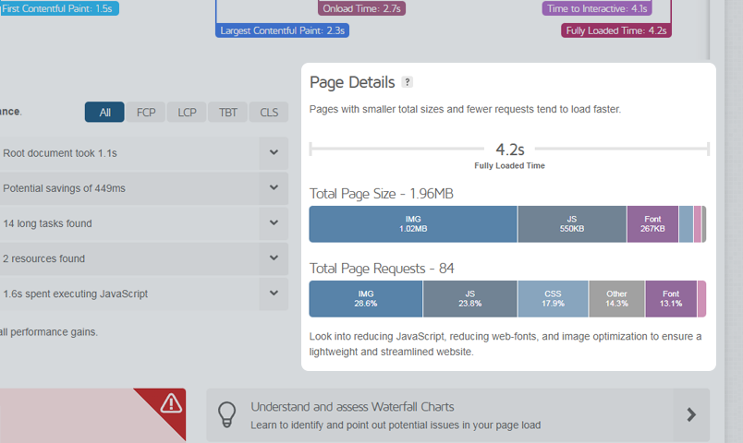Click the red warning triangle icon
Image resolution: width=743 pixels, height=443 pixels.
click(x=171, y=403)
